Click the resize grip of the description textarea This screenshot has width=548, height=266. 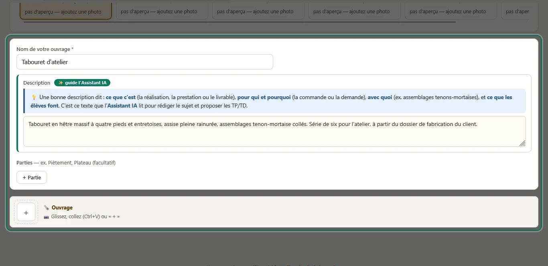(x=522, y=143)
